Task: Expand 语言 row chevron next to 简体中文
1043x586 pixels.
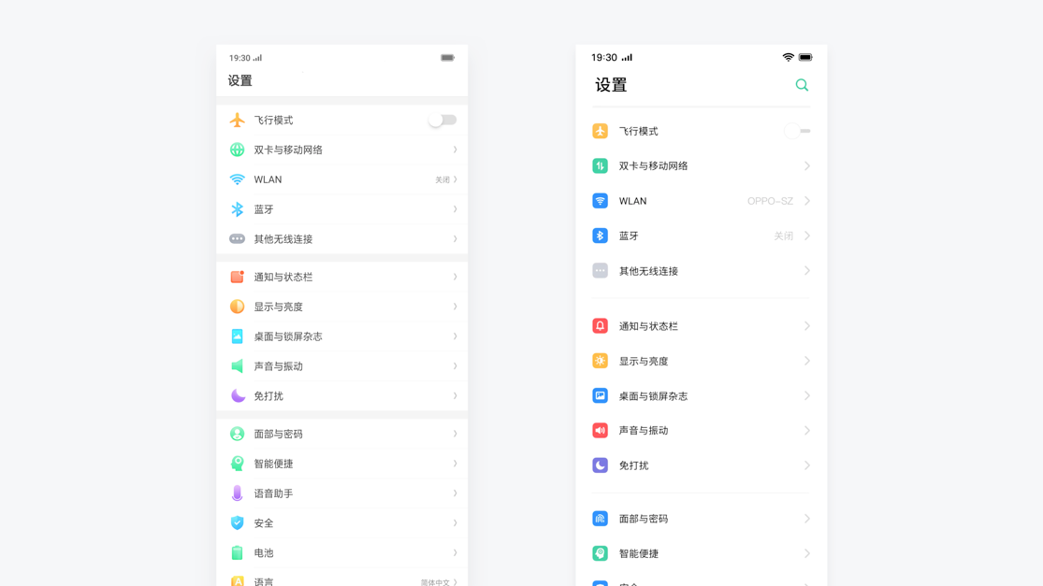Action: tap(456, 581)
